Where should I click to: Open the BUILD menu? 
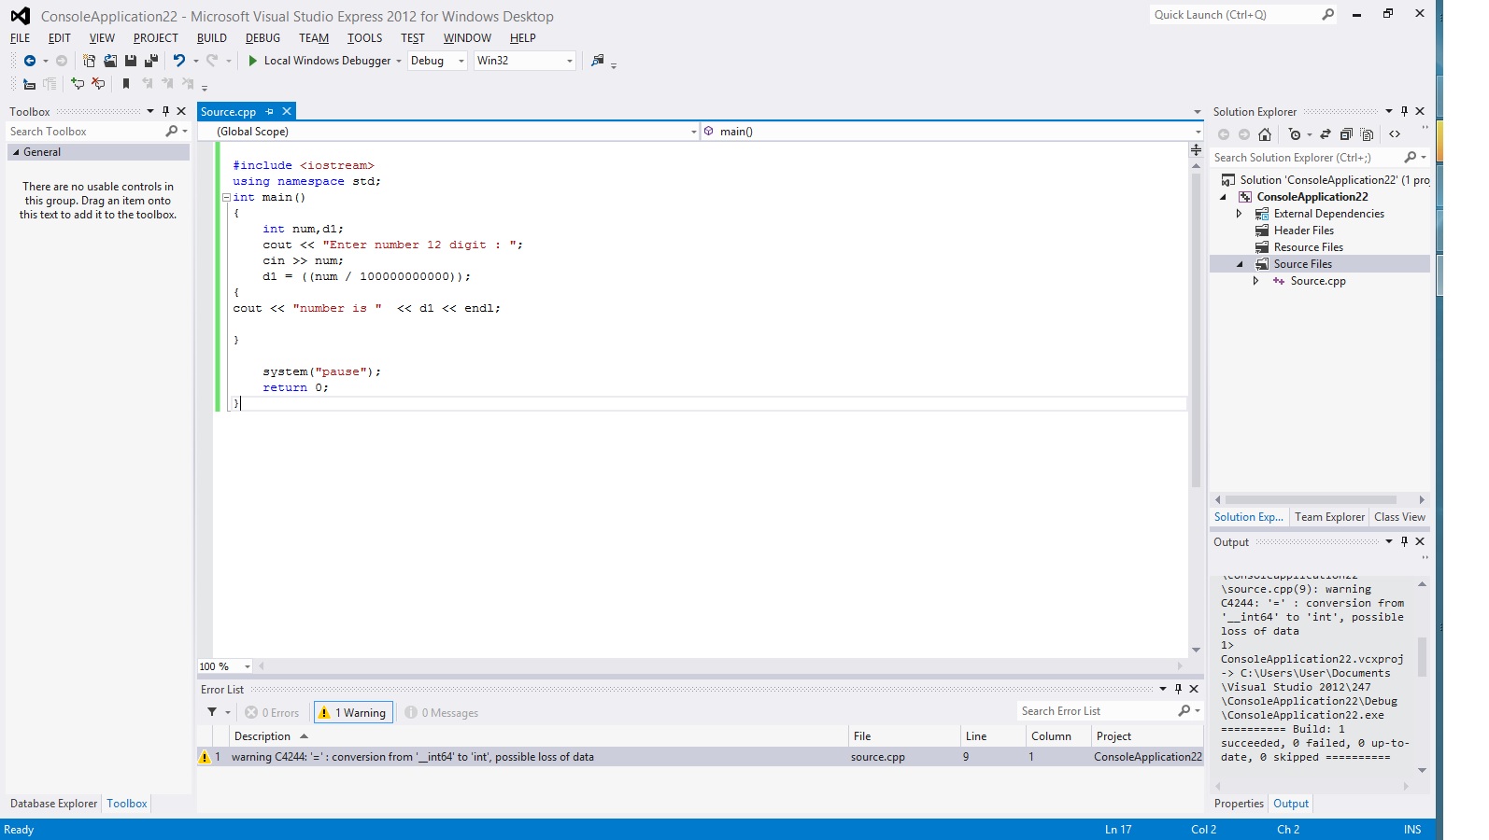[x=211, y=38]
